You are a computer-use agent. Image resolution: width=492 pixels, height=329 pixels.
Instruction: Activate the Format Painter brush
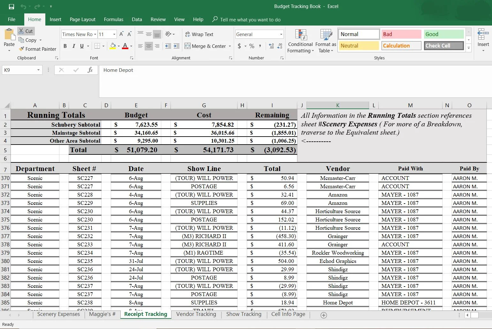pyautogui.click(x=37, y=49)
